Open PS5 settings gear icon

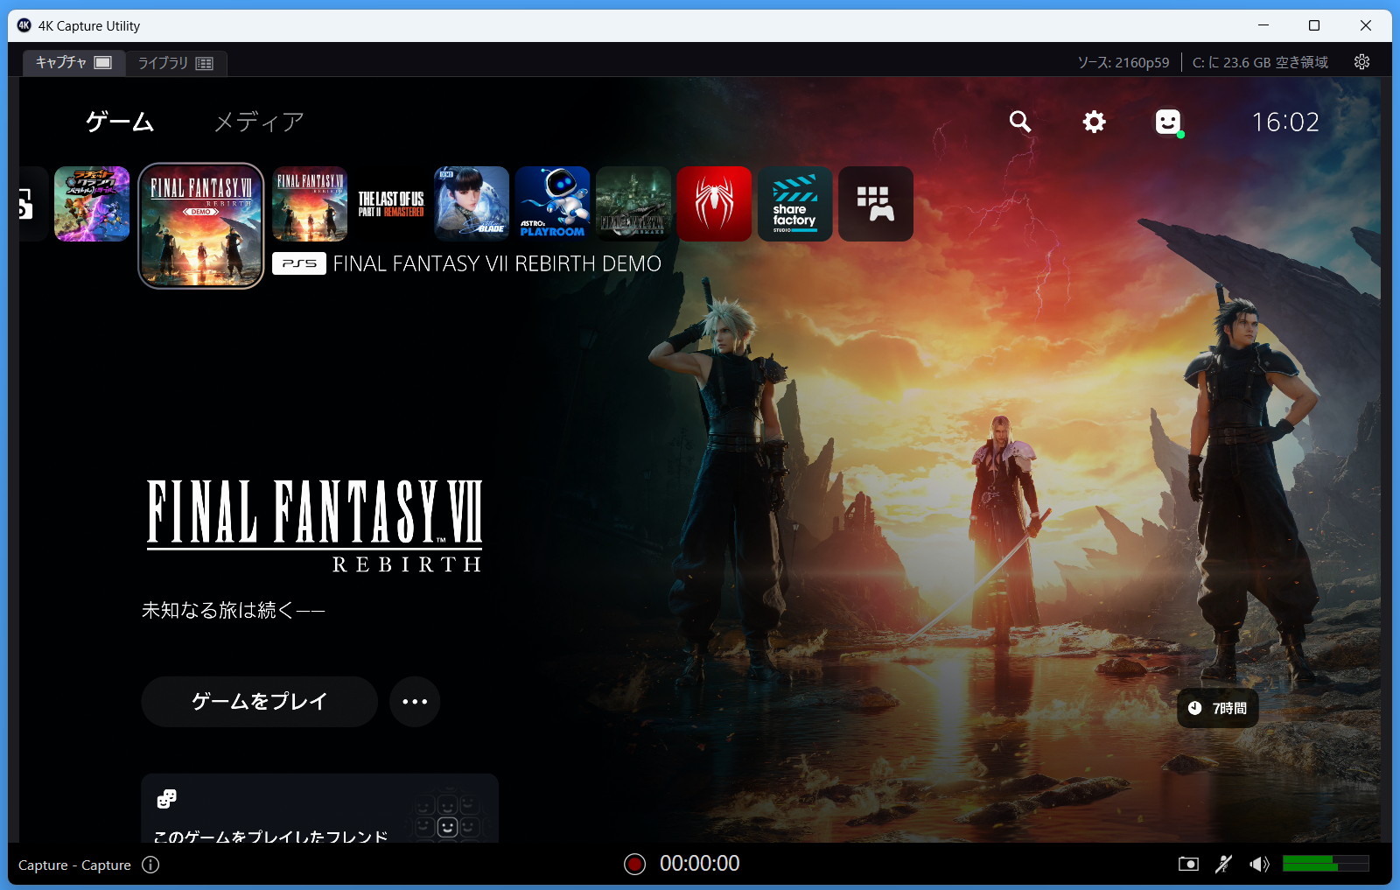point(1094,122)
